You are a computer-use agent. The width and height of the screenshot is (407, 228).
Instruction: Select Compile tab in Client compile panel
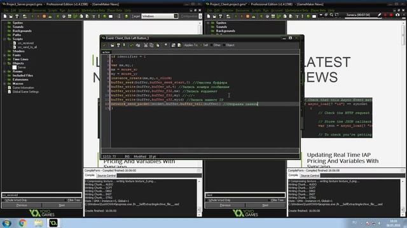click(293, 175)
